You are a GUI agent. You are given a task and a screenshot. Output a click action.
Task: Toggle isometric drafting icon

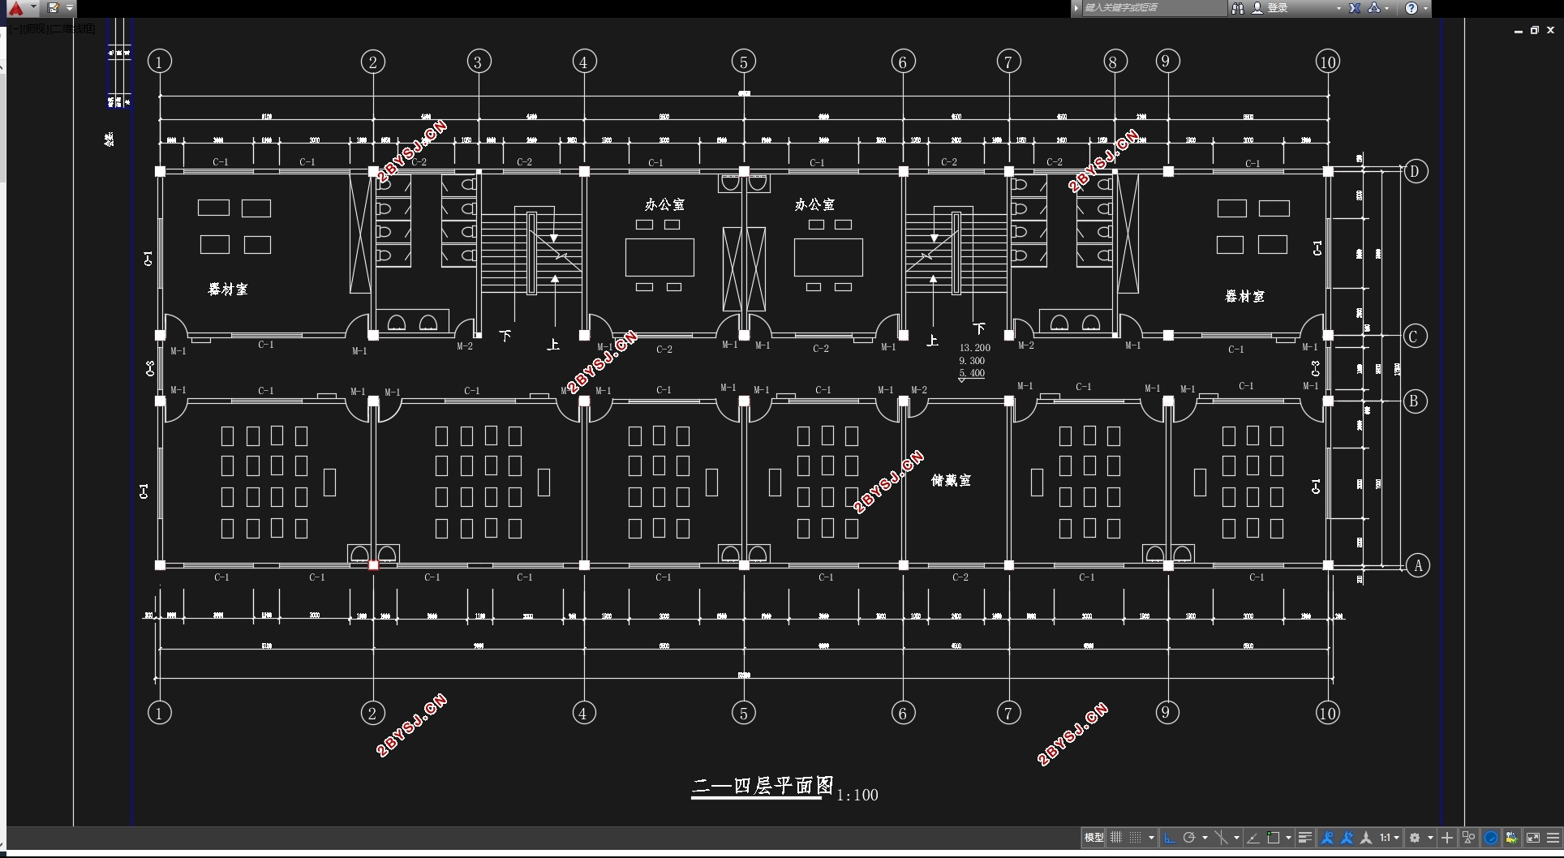click(x=1221, y=838)
